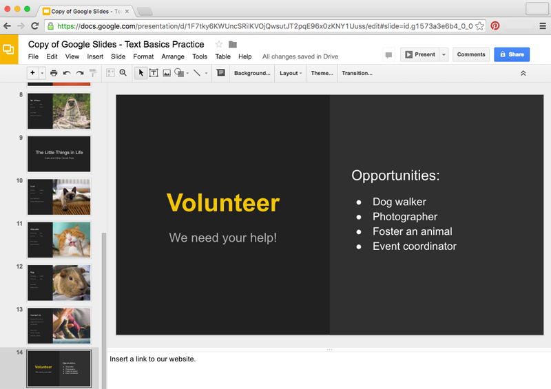Image resolution: width=551 pixels, height=389 pixels.
Task: Click the Comments button
Action: [471, 54]
